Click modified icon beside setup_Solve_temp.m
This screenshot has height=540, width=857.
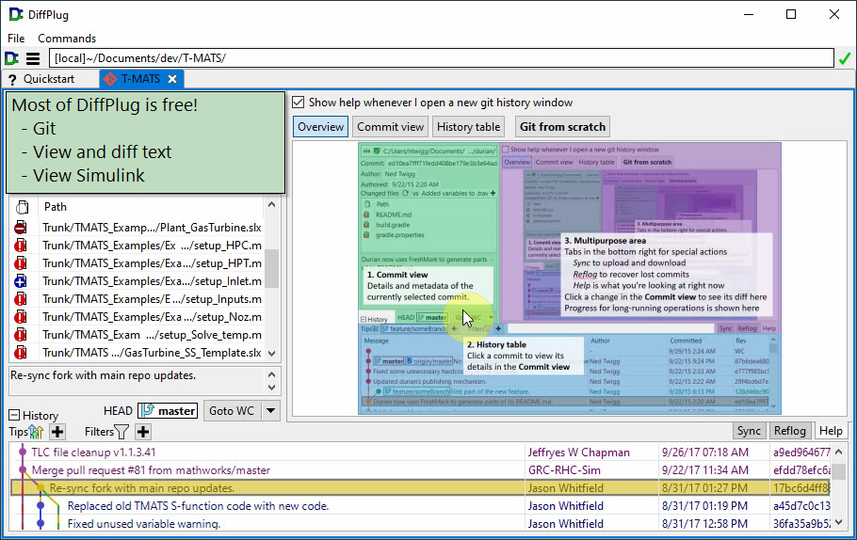click(x=20, y=335)
